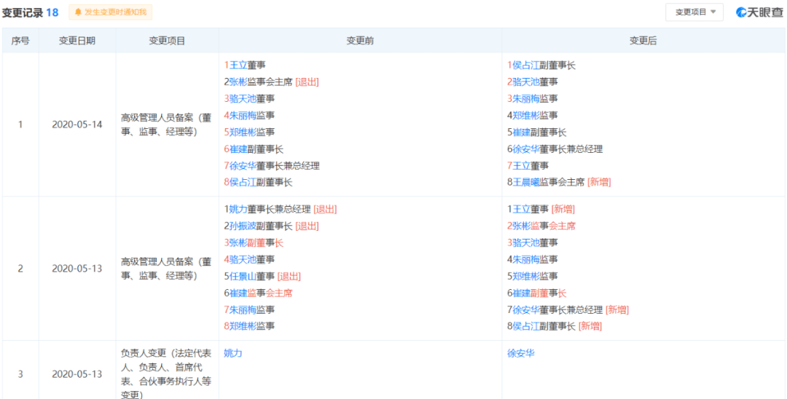Select the 变更记录 section heading

coord(23,12)
